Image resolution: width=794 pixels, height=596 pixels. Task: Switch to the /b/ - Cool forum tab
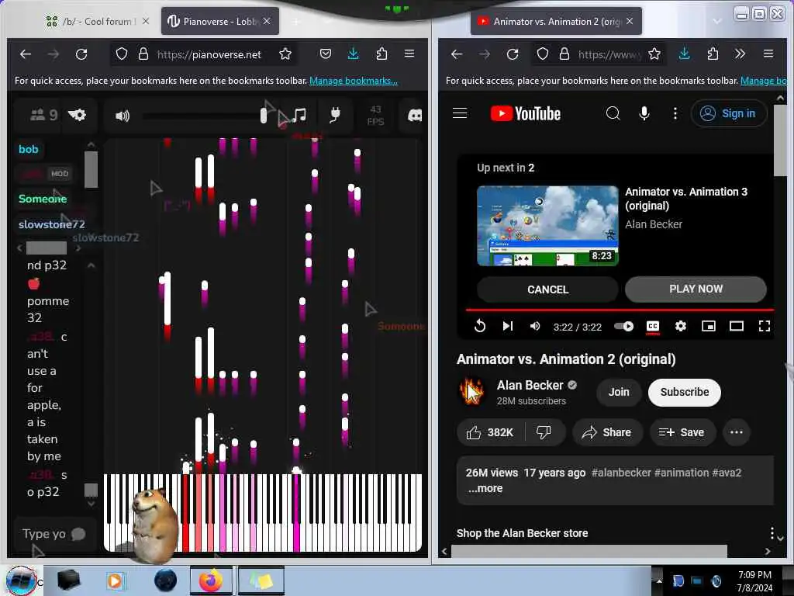tap(97, 21)
